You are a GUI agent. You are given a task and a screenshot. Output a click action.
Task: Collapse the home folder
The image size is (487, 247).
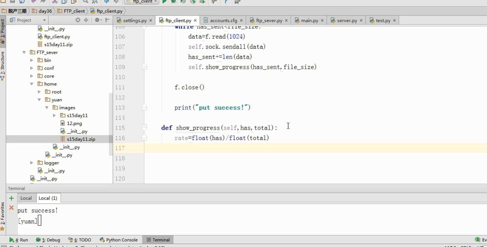(x=31, y=84)
